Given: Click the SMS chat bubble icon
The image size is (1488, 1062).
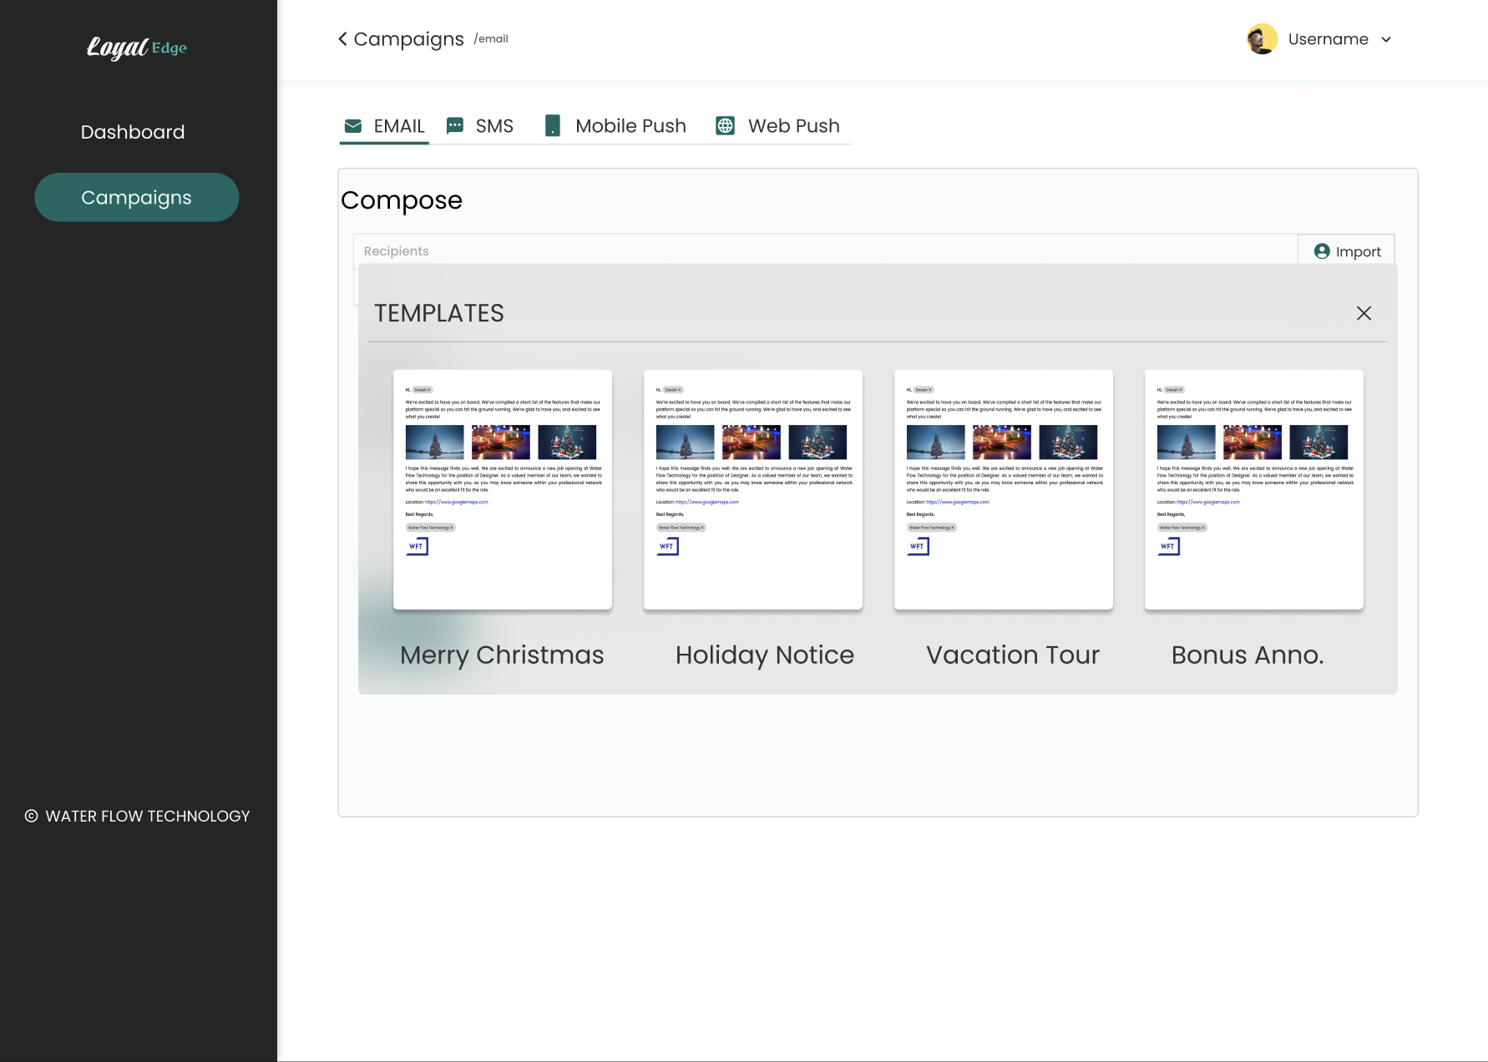Looking at the screenshot, I should 455,126.
